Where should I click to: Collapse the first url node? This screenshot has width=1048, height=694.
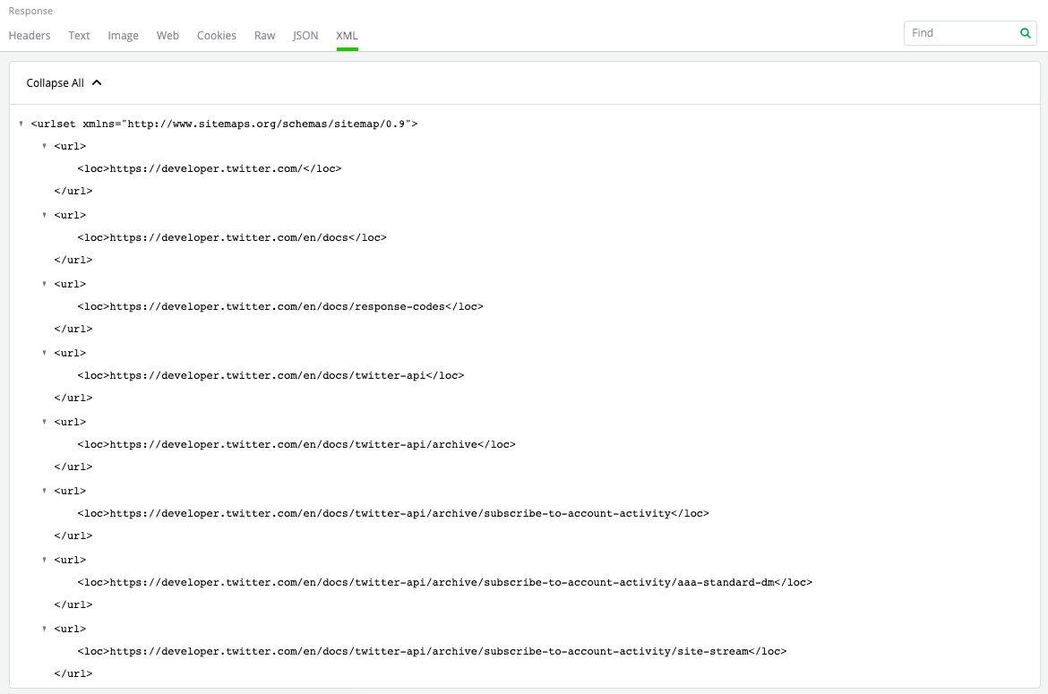point(45,146)
